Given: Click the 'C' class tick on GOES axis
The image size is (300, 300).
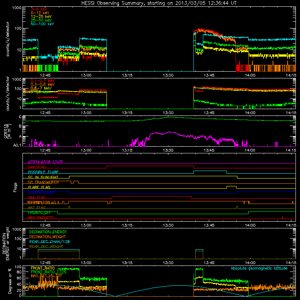Looking at the screenshot, I should tap(20, 117).
